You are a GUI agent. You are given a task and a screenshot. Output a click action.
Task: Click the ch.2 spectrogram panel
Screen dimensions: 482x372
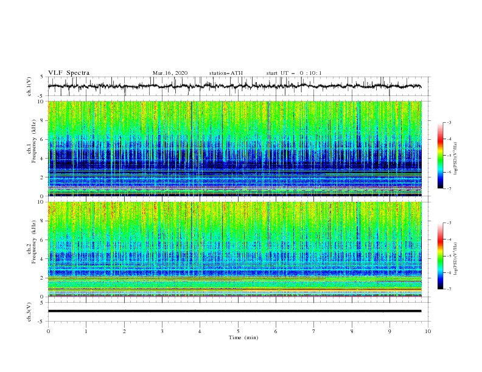(235, 249)
